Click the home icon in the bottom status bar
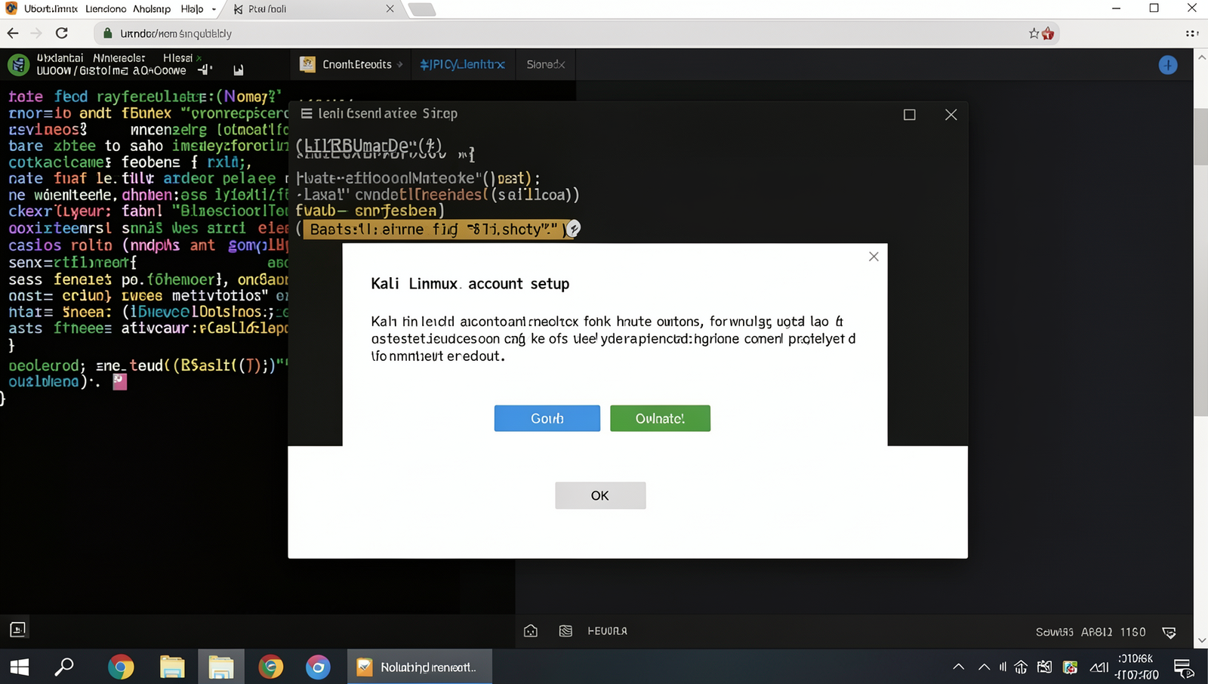The width and height of the screenshot is (1208, 684). coord(531,630)
